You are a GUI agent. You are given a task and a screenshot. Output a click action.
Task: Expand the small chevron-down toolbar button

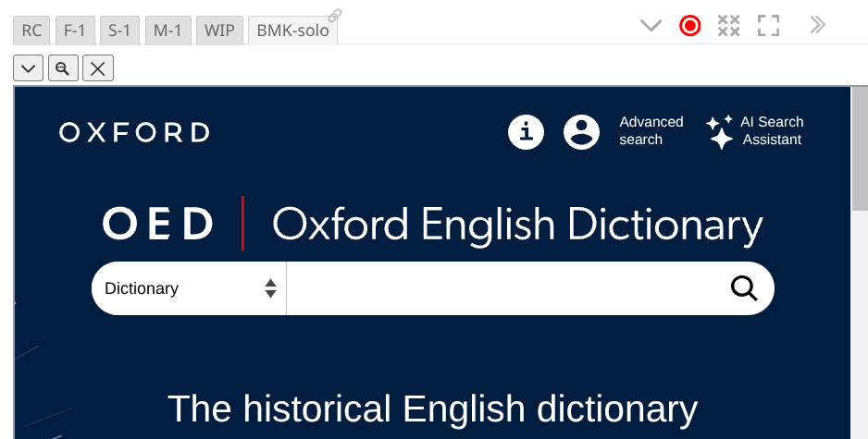pyautogui.click(x=29, y=67)
